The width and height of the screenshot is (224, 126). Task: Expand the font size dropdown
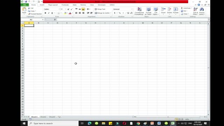pyautogui.click(x=65, y=9)
